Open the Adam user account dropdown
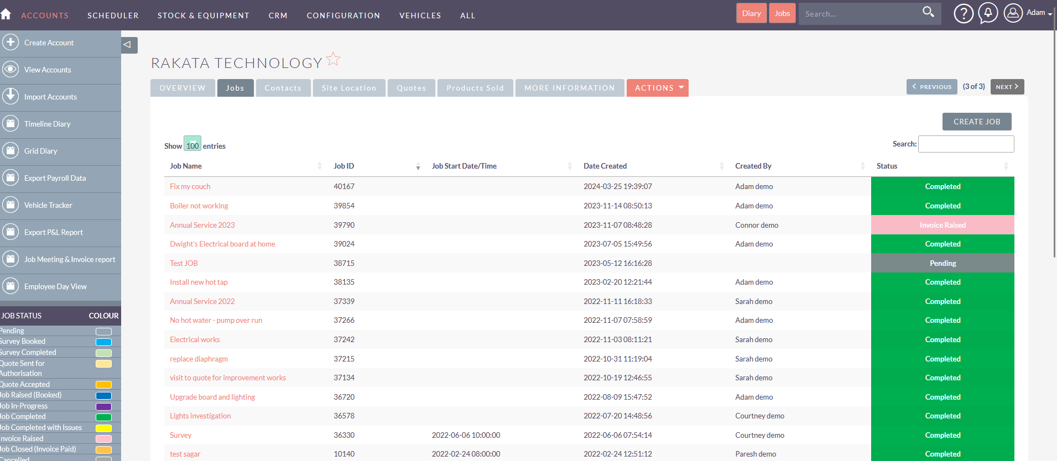The height and width of the screenshot is (461, 1057). (x=1039, y=13)
